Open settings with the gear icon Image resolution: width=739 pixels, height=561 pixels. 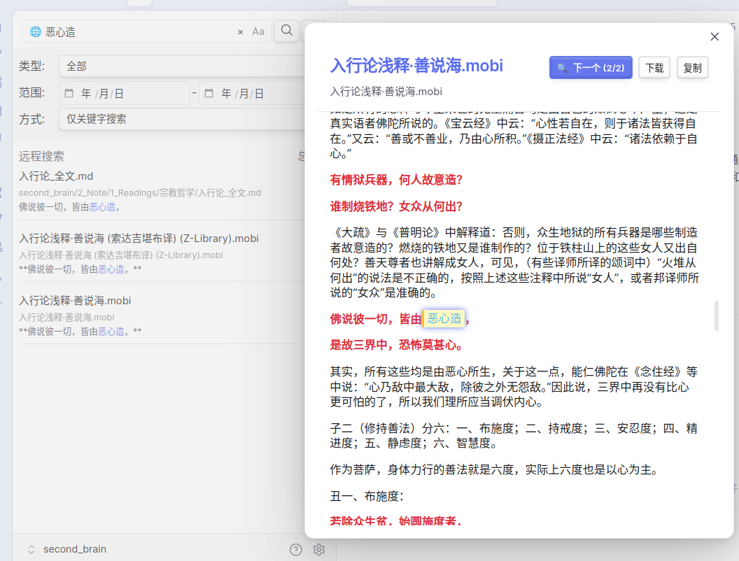pyautogui.click(x=319, y=550)
